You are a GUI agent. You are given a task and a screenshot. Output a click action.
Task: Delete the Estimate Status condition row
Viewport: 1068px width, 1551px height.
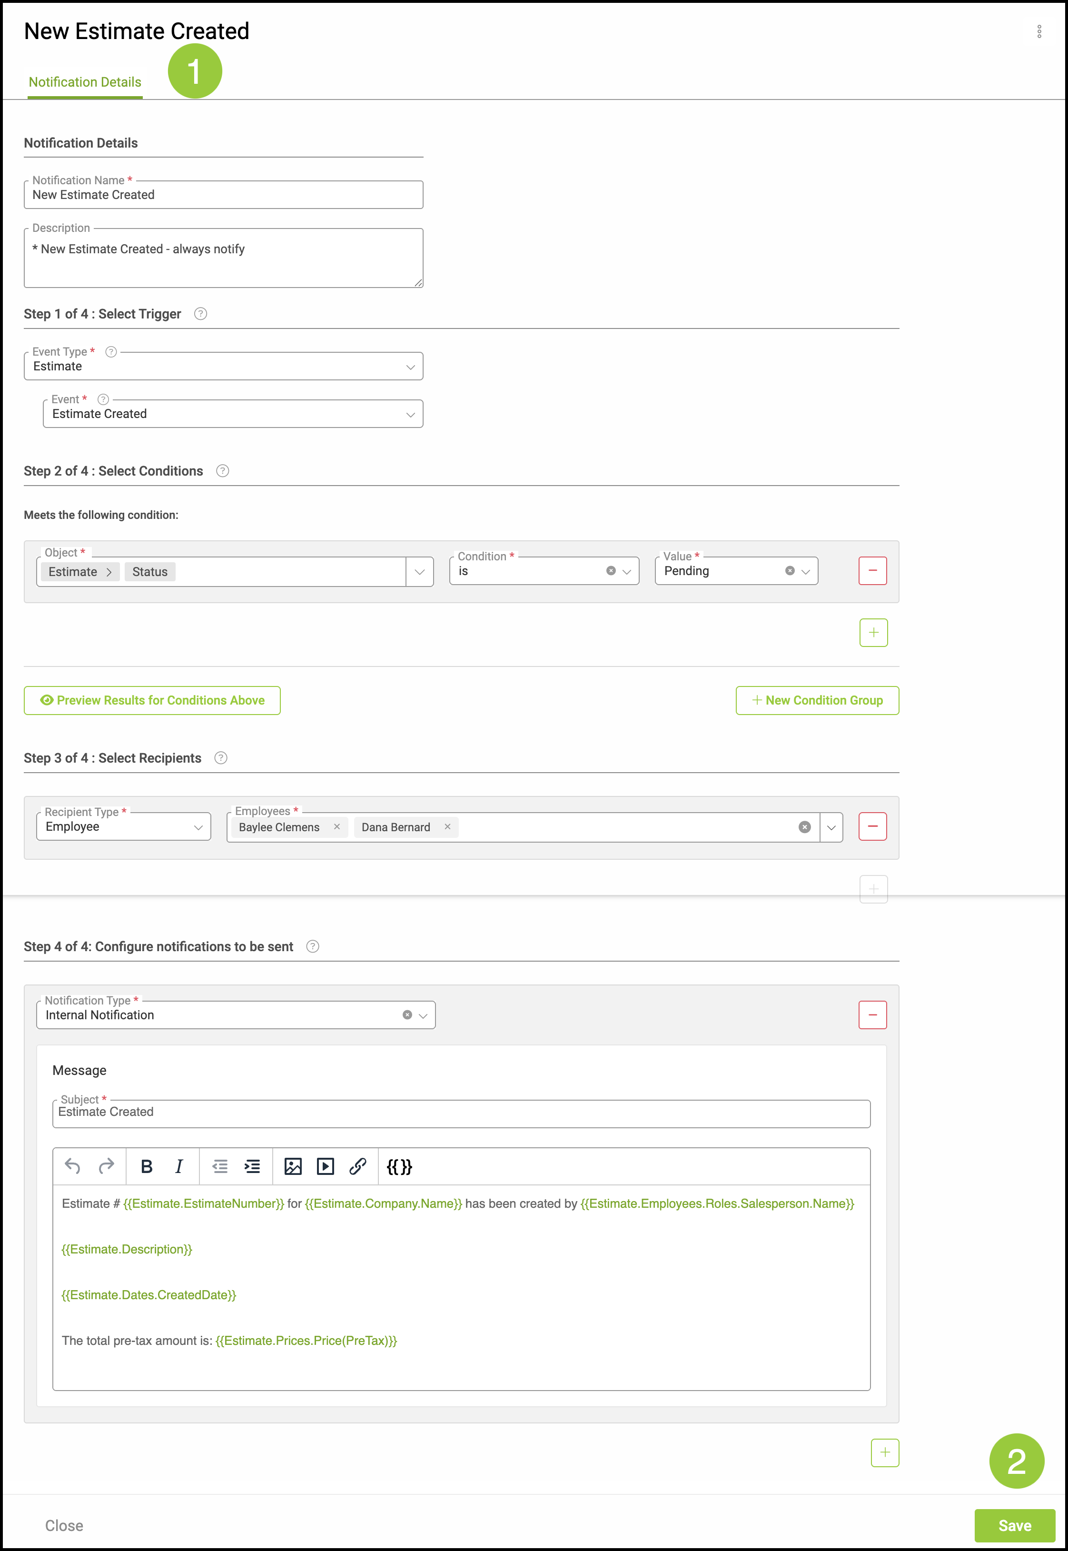tap(872, 571)
